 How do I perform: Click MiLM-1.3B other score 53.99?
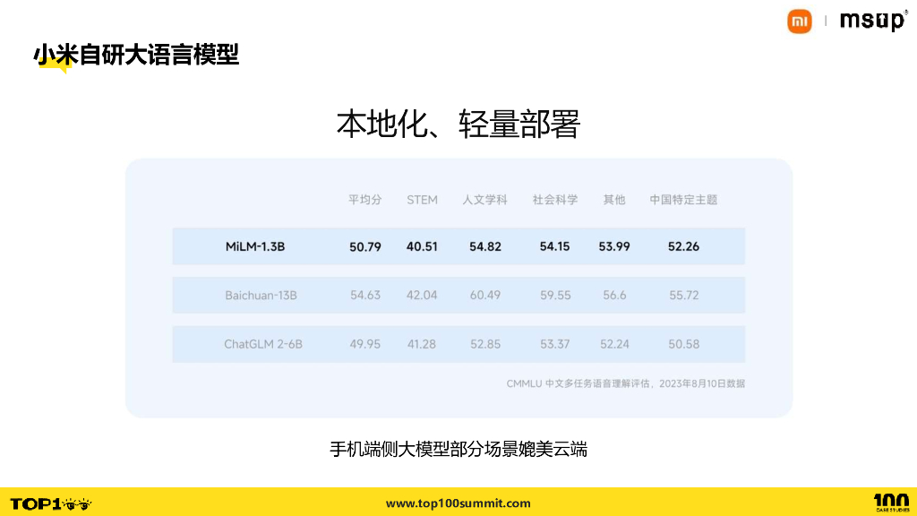coord(614,247)
